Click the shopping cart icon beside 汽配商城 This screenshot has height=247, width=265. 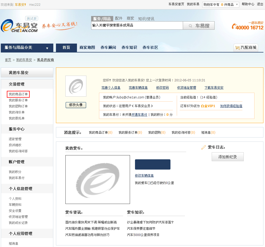click(237, 48)
